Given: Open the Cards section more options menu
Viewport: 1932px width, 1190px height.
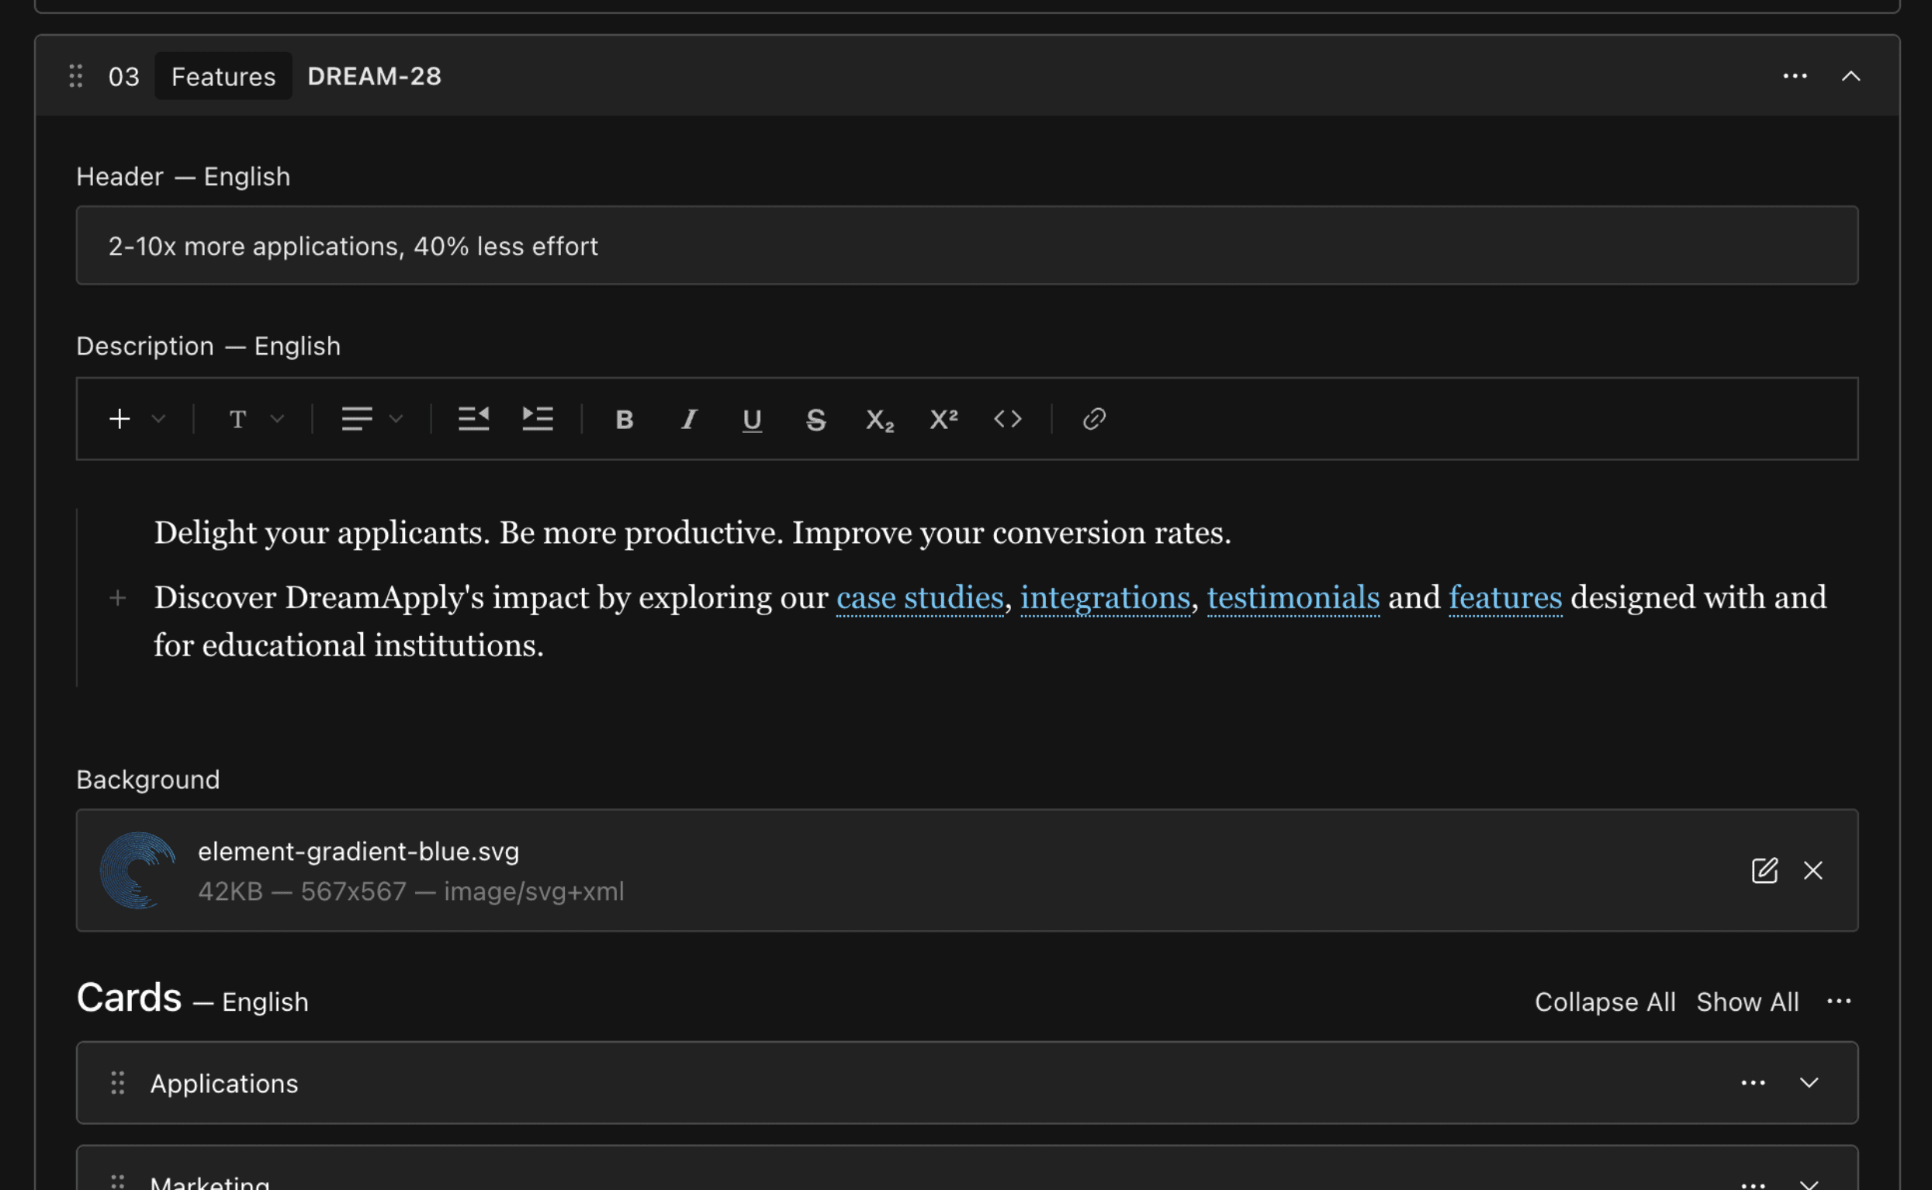Looking at the screenshot, I should click(1838, 1002).
